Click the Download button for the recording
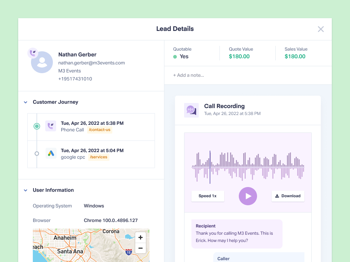Image resolution: width=350 pixels, height=262 pixels. pyautogui.click(x=288, y=196)
